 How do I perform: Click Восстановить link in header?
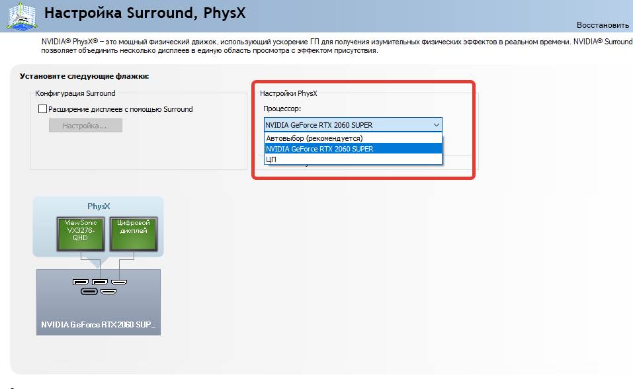pyautogui.click(x=603, y=25)
